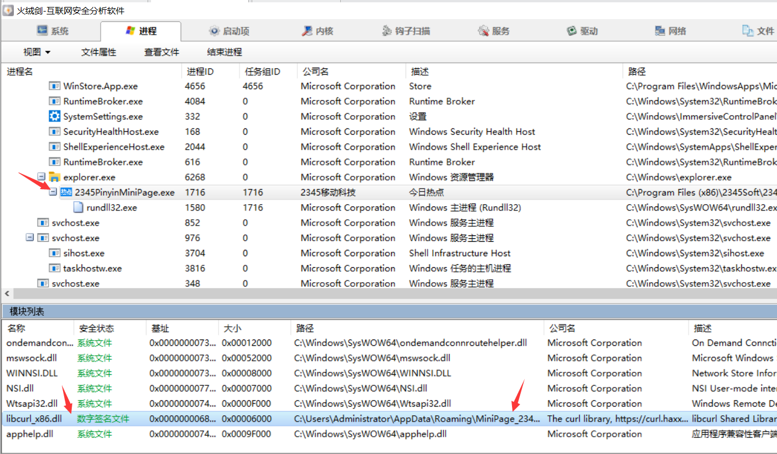Click the 数字签名文件 status text

click(104, 419)
